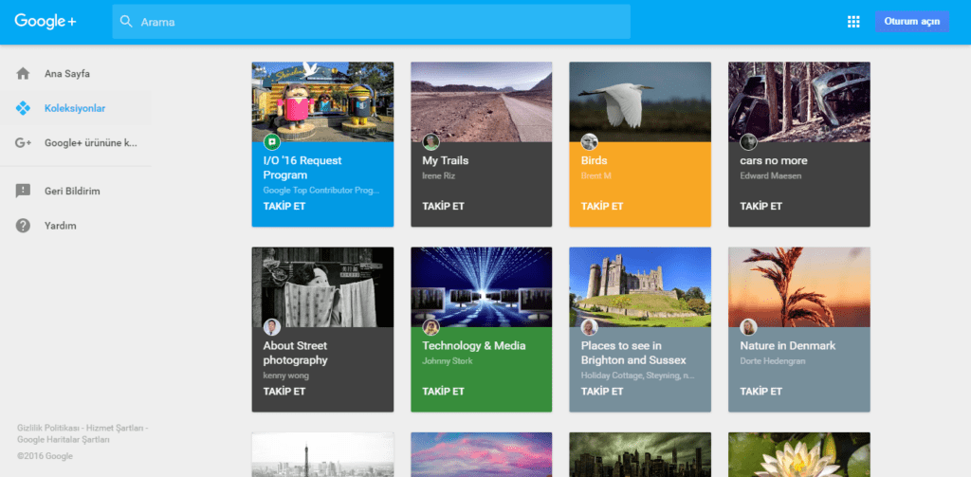Click avatar on Places to see in Brighton card

click(590, 327)
